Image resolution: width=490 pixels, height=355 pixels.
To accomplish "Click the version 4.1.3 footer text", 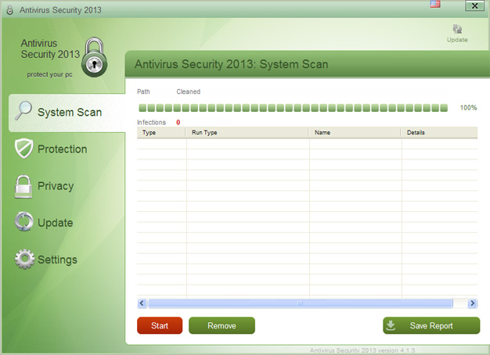I will [362, 350].
